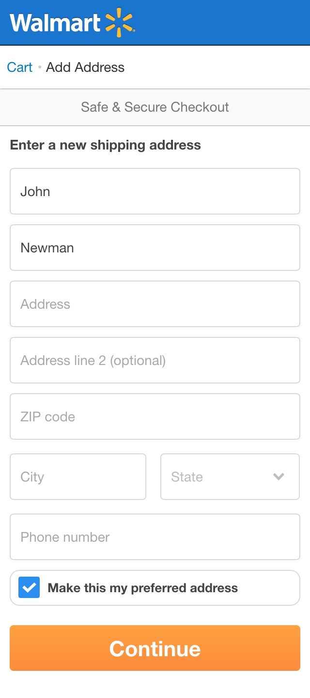Click the 'Add Address' breadcrumb label
310x698 pixels.
click(x=85, y=67)
